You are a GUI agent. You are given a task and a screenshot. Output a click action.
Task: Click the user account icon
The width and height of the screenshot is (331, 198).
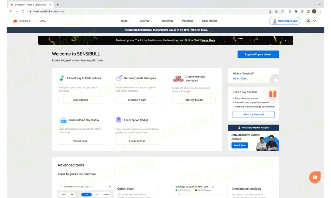[x=308, y=21]
